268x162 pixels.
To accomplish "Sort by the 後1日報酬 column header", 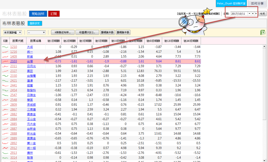I will point(54,41).
